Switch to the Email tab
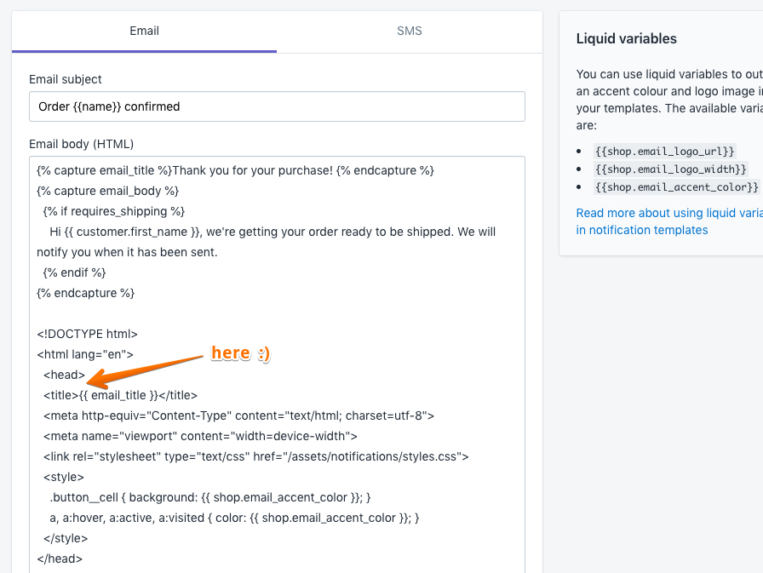The height and width of the screenshot is (573, 763). tap(144, 32)
